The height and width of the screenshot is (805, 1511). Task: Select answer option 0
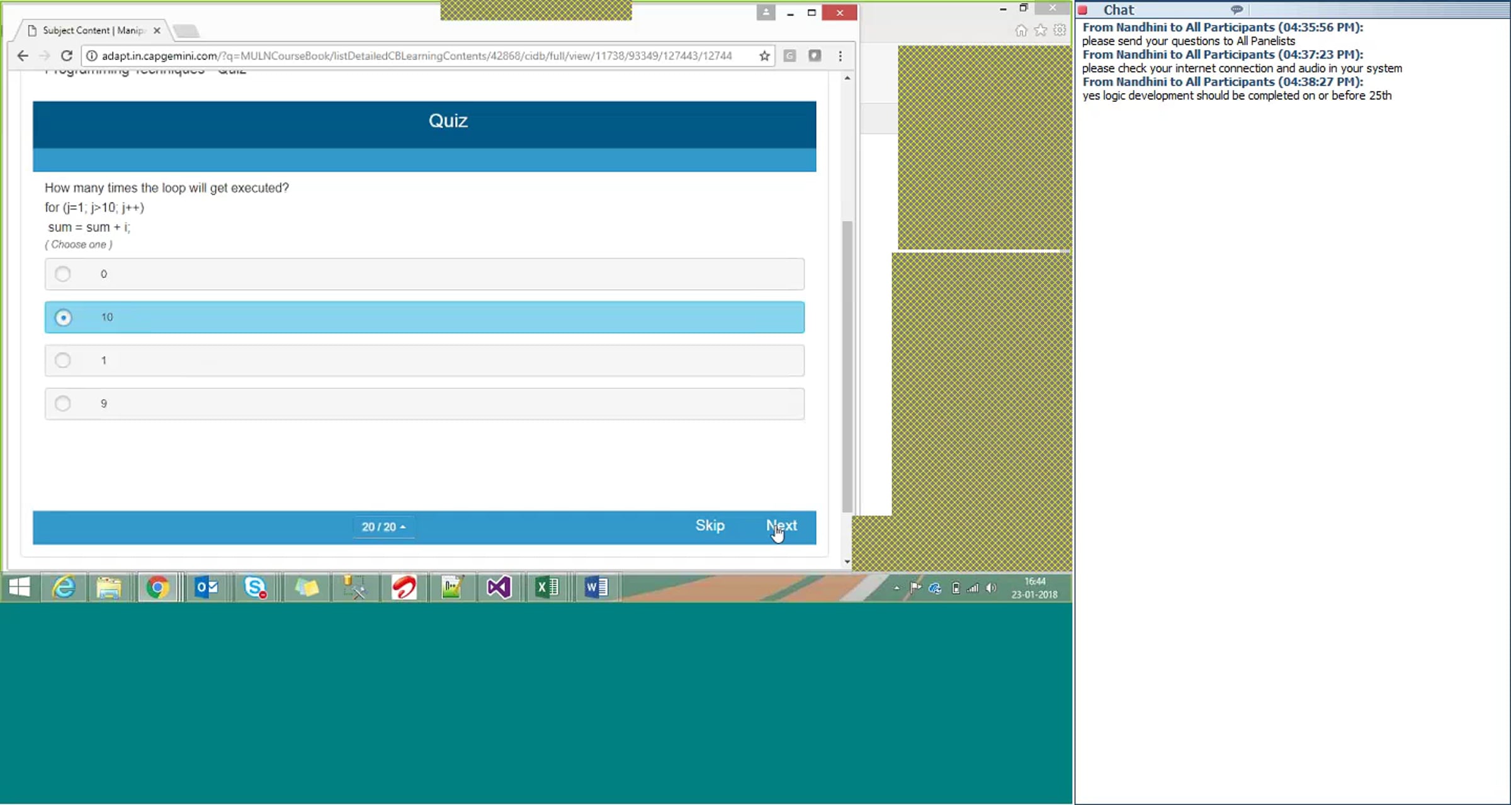pos(63,274)
